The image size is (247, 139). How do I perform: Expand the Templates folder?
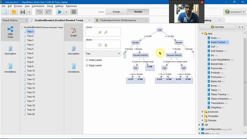coord(202,116)
